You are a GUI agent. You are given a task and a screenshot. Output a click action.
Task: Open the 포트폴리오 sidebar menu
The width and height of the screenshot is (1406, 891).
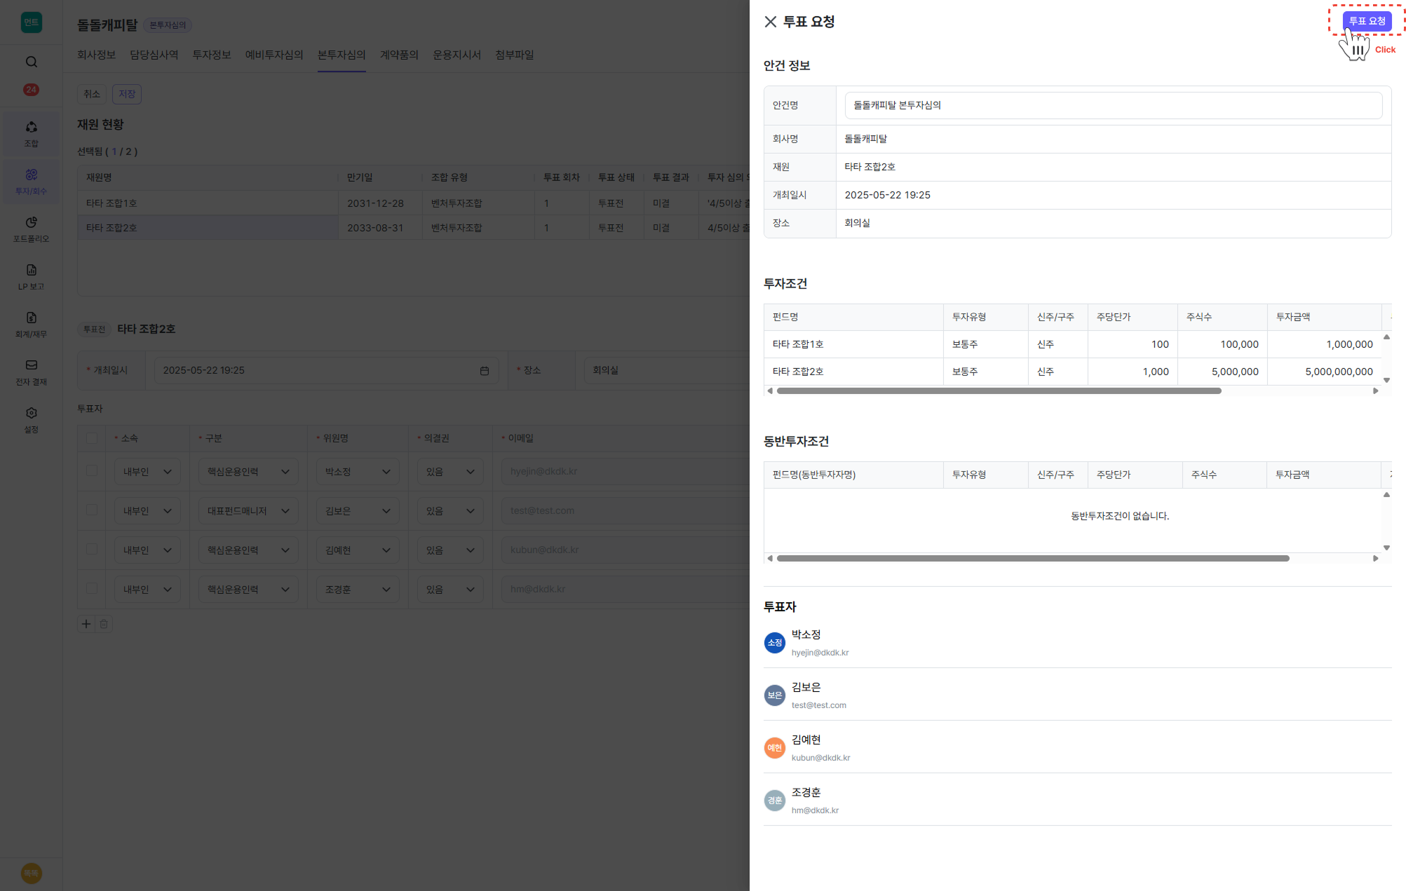tap(32, 229)
